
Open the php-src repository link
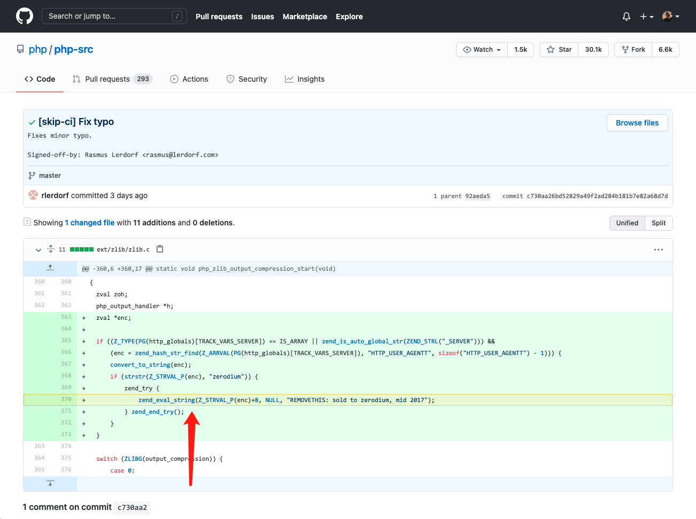(74, 49)
